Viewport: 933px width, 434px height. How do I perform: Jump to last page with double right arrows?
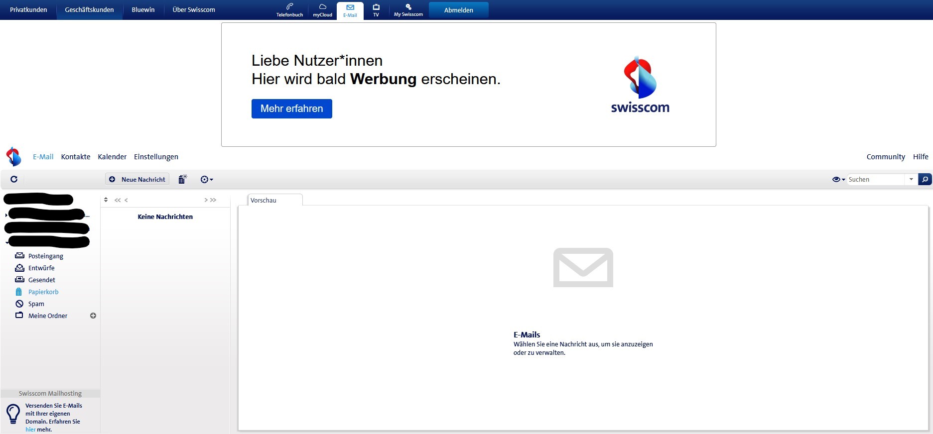(x=213, y=200)
